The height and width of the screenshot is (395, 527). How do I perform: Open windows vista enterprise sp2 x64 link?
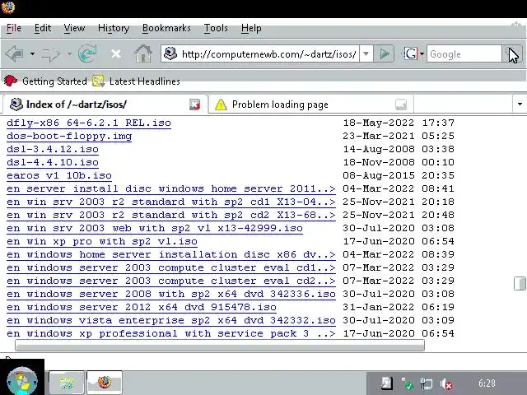point(171,320)
